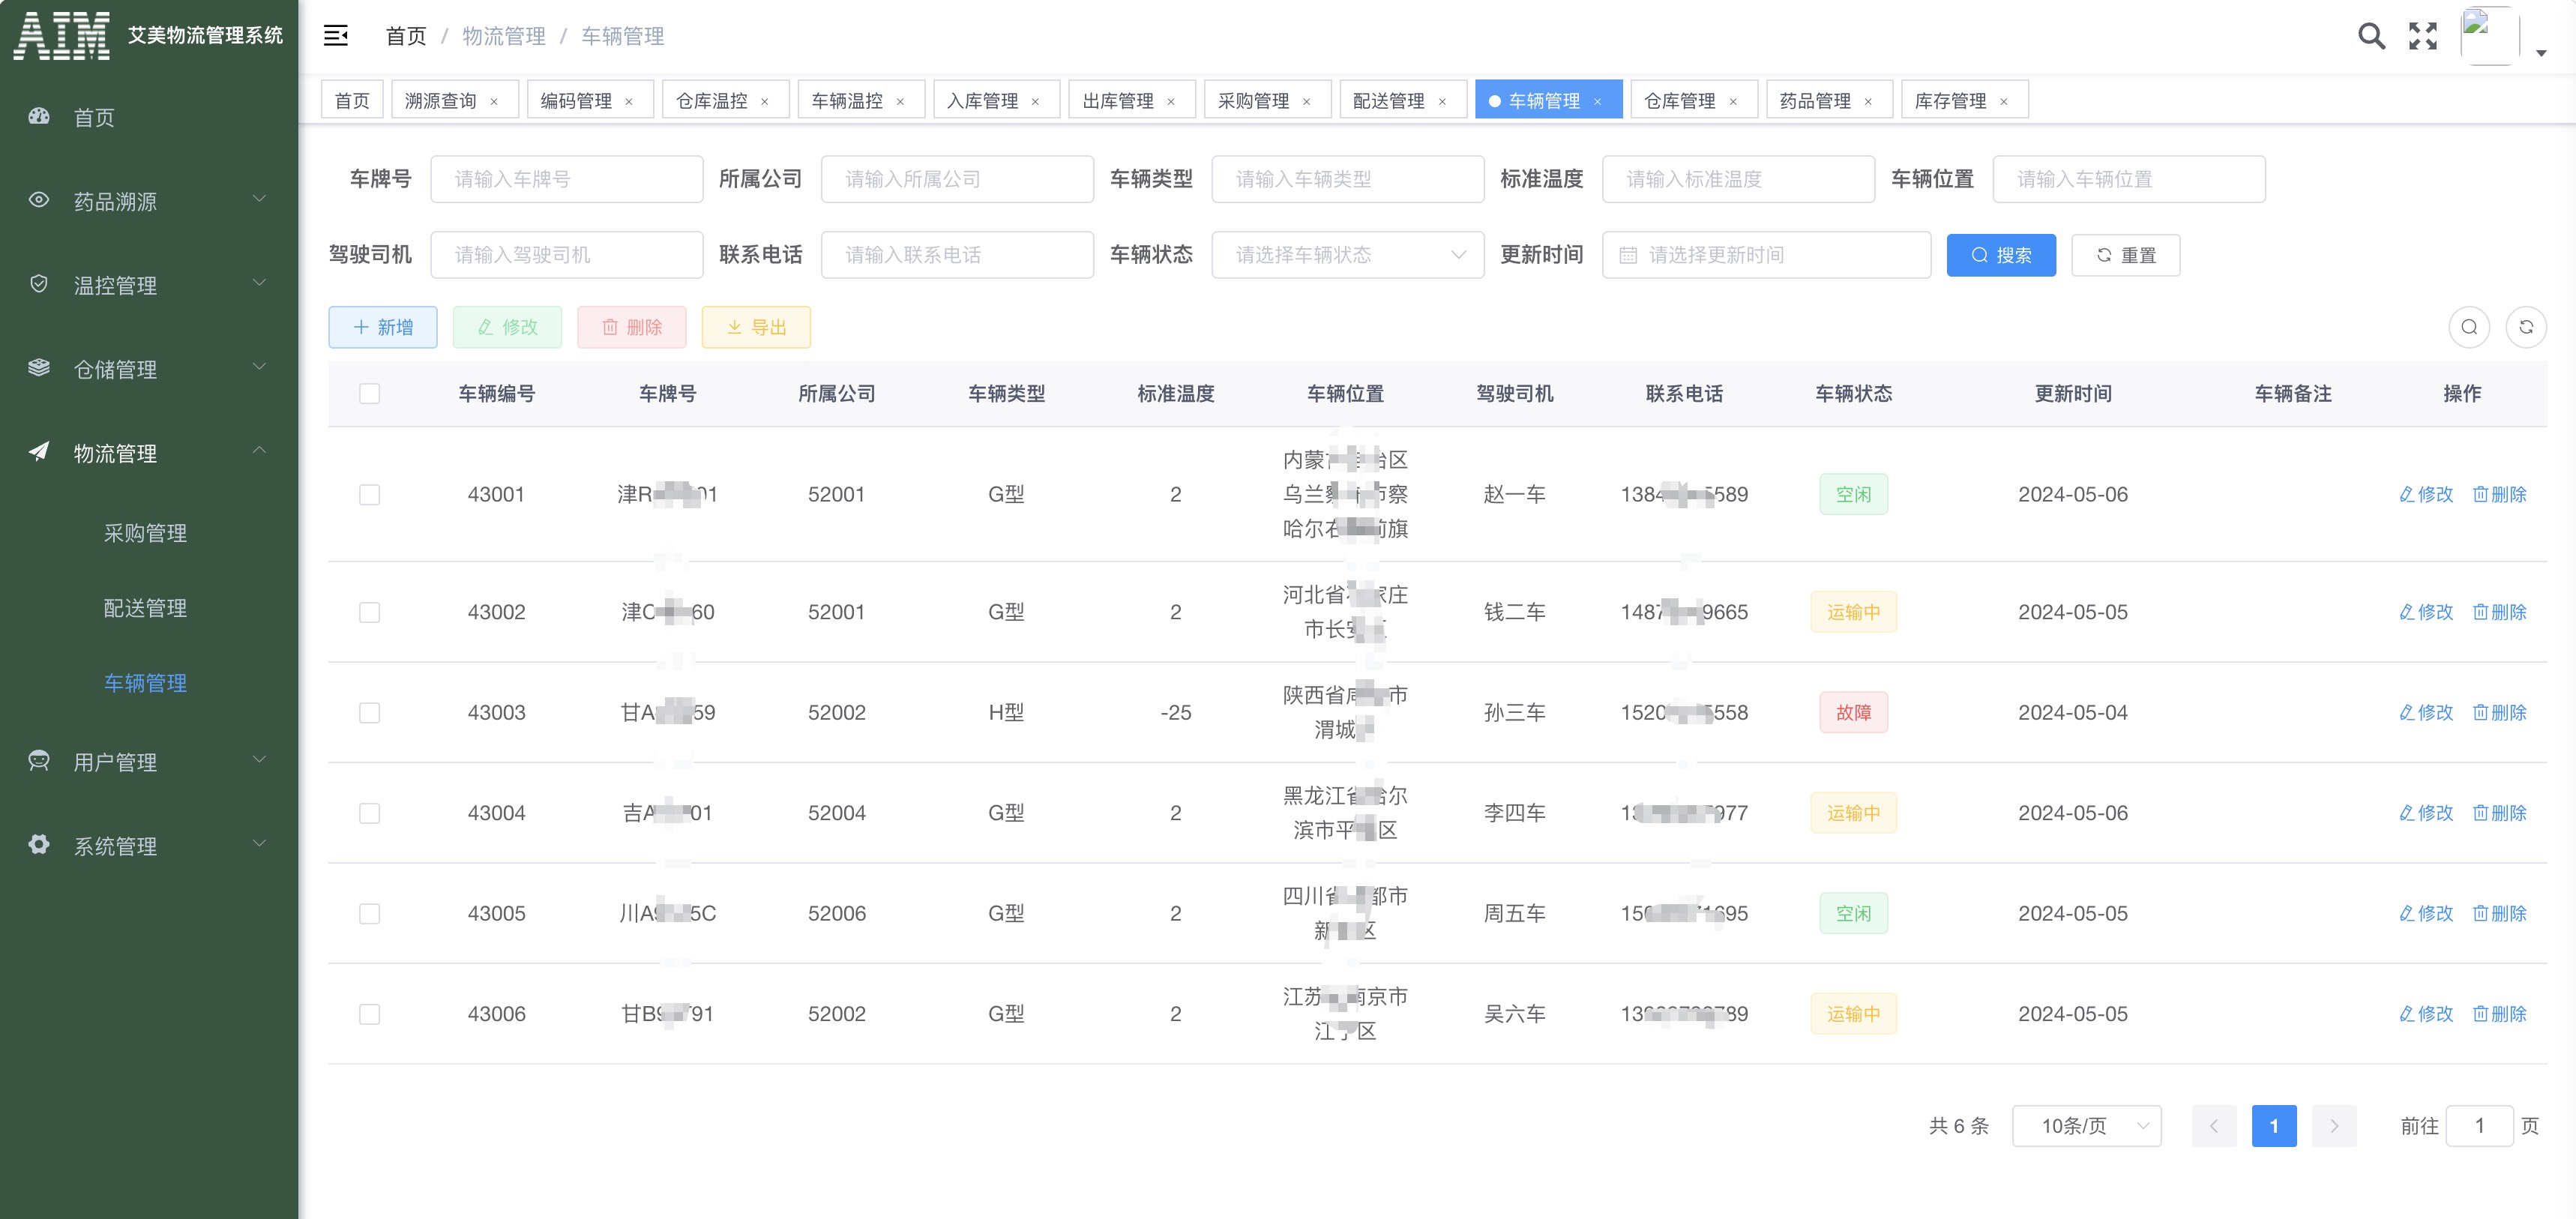Viewport: 2576px width, 1219px height.
Task: Toggle fullscreen mode icon
Action: click(2423, 36)
